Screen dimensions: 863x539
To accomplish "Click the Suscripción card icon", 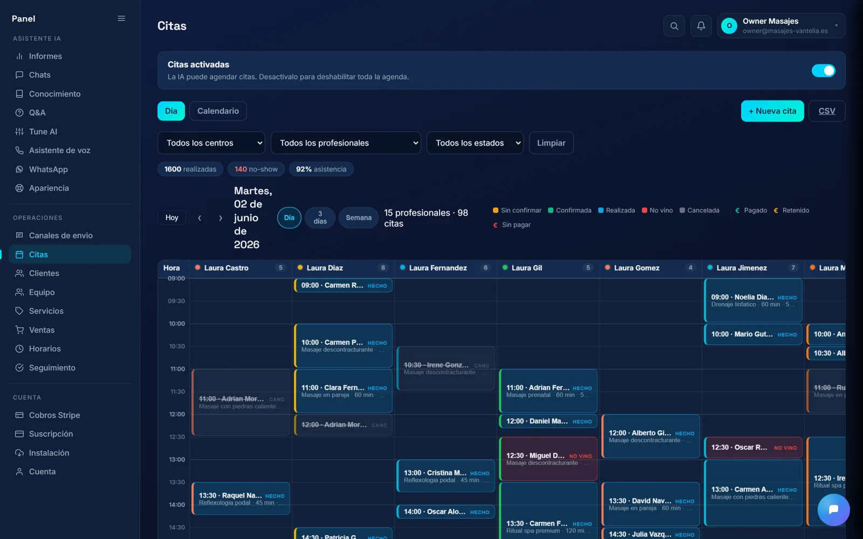I will click(x=19, y=434).
